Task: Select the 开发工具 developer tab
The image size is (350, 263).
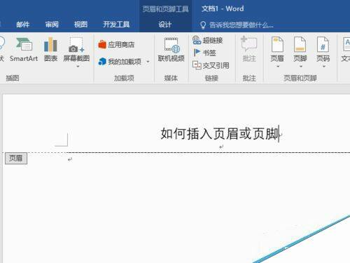Action: click(116, 25)
